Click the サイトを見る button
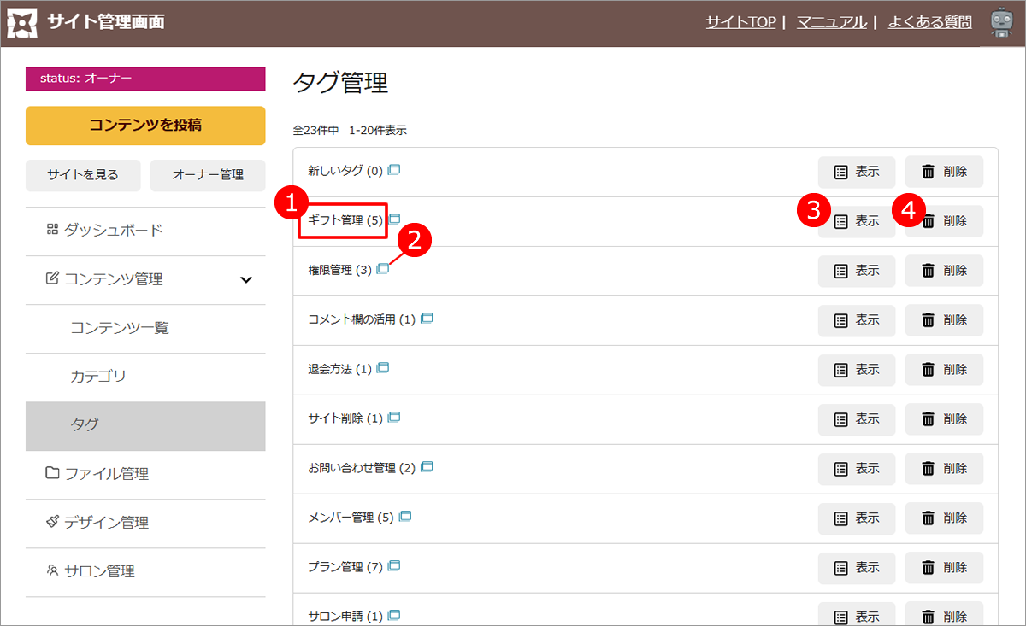The height and width of the screenshot is (626, 1026). pos(83,175)
